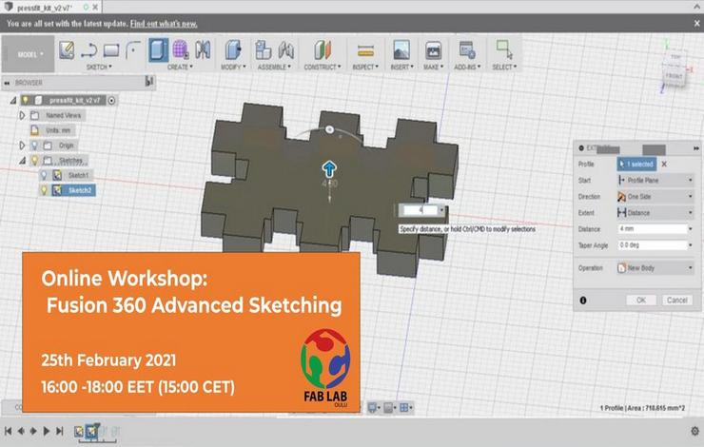Click the image icon above INSERT
This screenshot has height=447, width=704.
tap(401, 49)
